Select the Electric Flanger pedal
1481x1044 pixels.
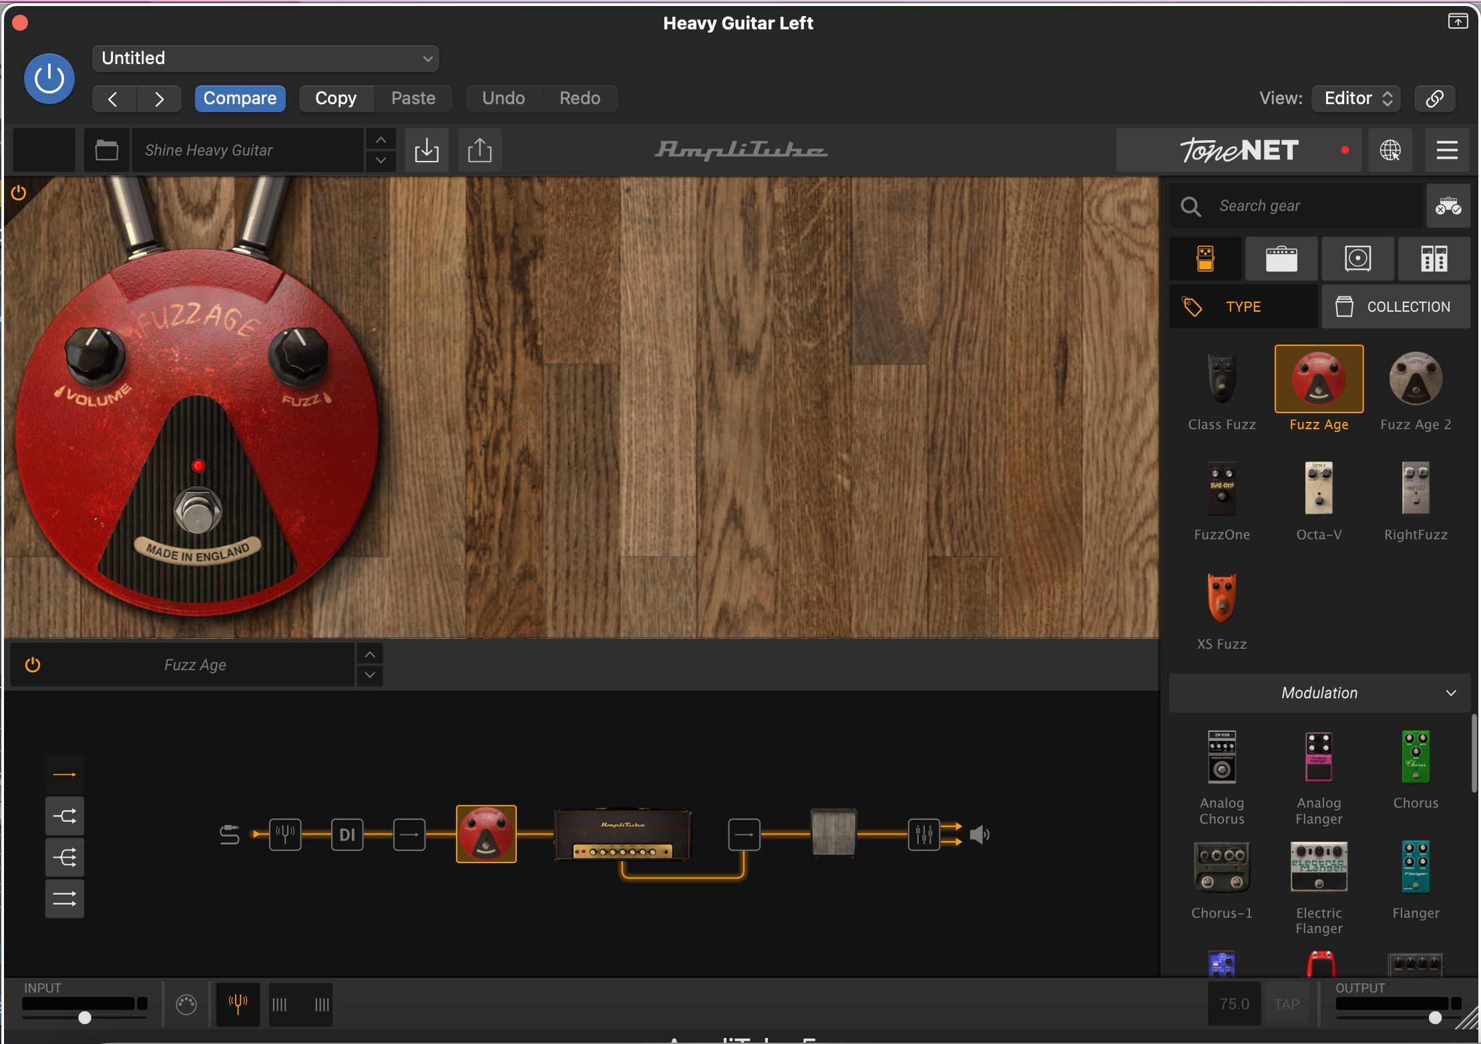click(1319, 888)
